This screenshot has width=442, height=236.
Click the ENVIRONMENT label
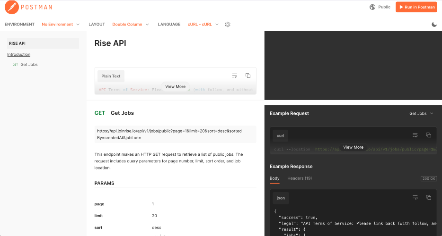[x=19, y=25]
